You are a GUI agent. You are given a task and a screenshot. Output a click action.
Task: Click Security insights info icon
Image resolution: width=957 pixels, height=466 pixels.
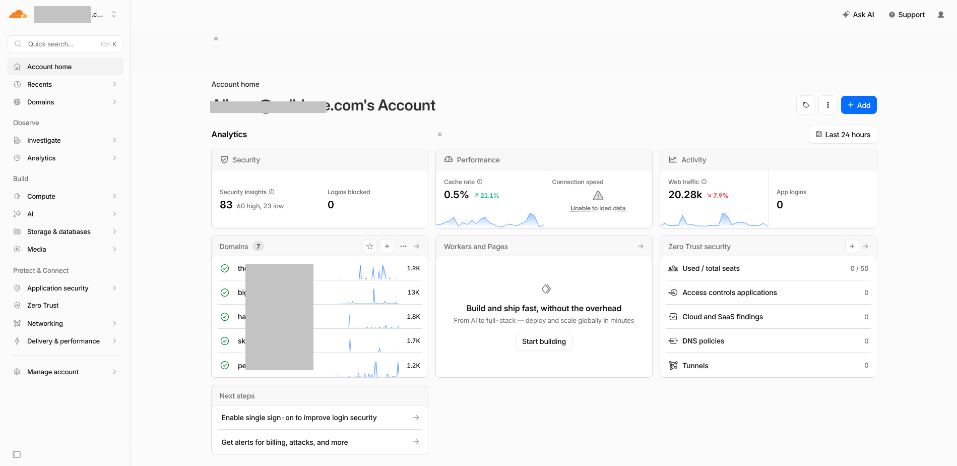point(272,192)
